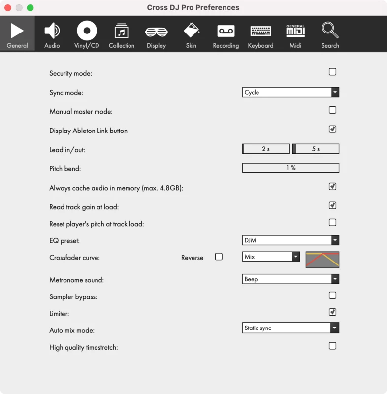Click the Lead out 5 s slider
Screen dimensions: 387x394
[x=316, y=149]
